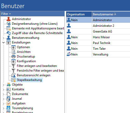Click the Dokumente page icon
Screen dimensions: 130x113
coord(9,94)
